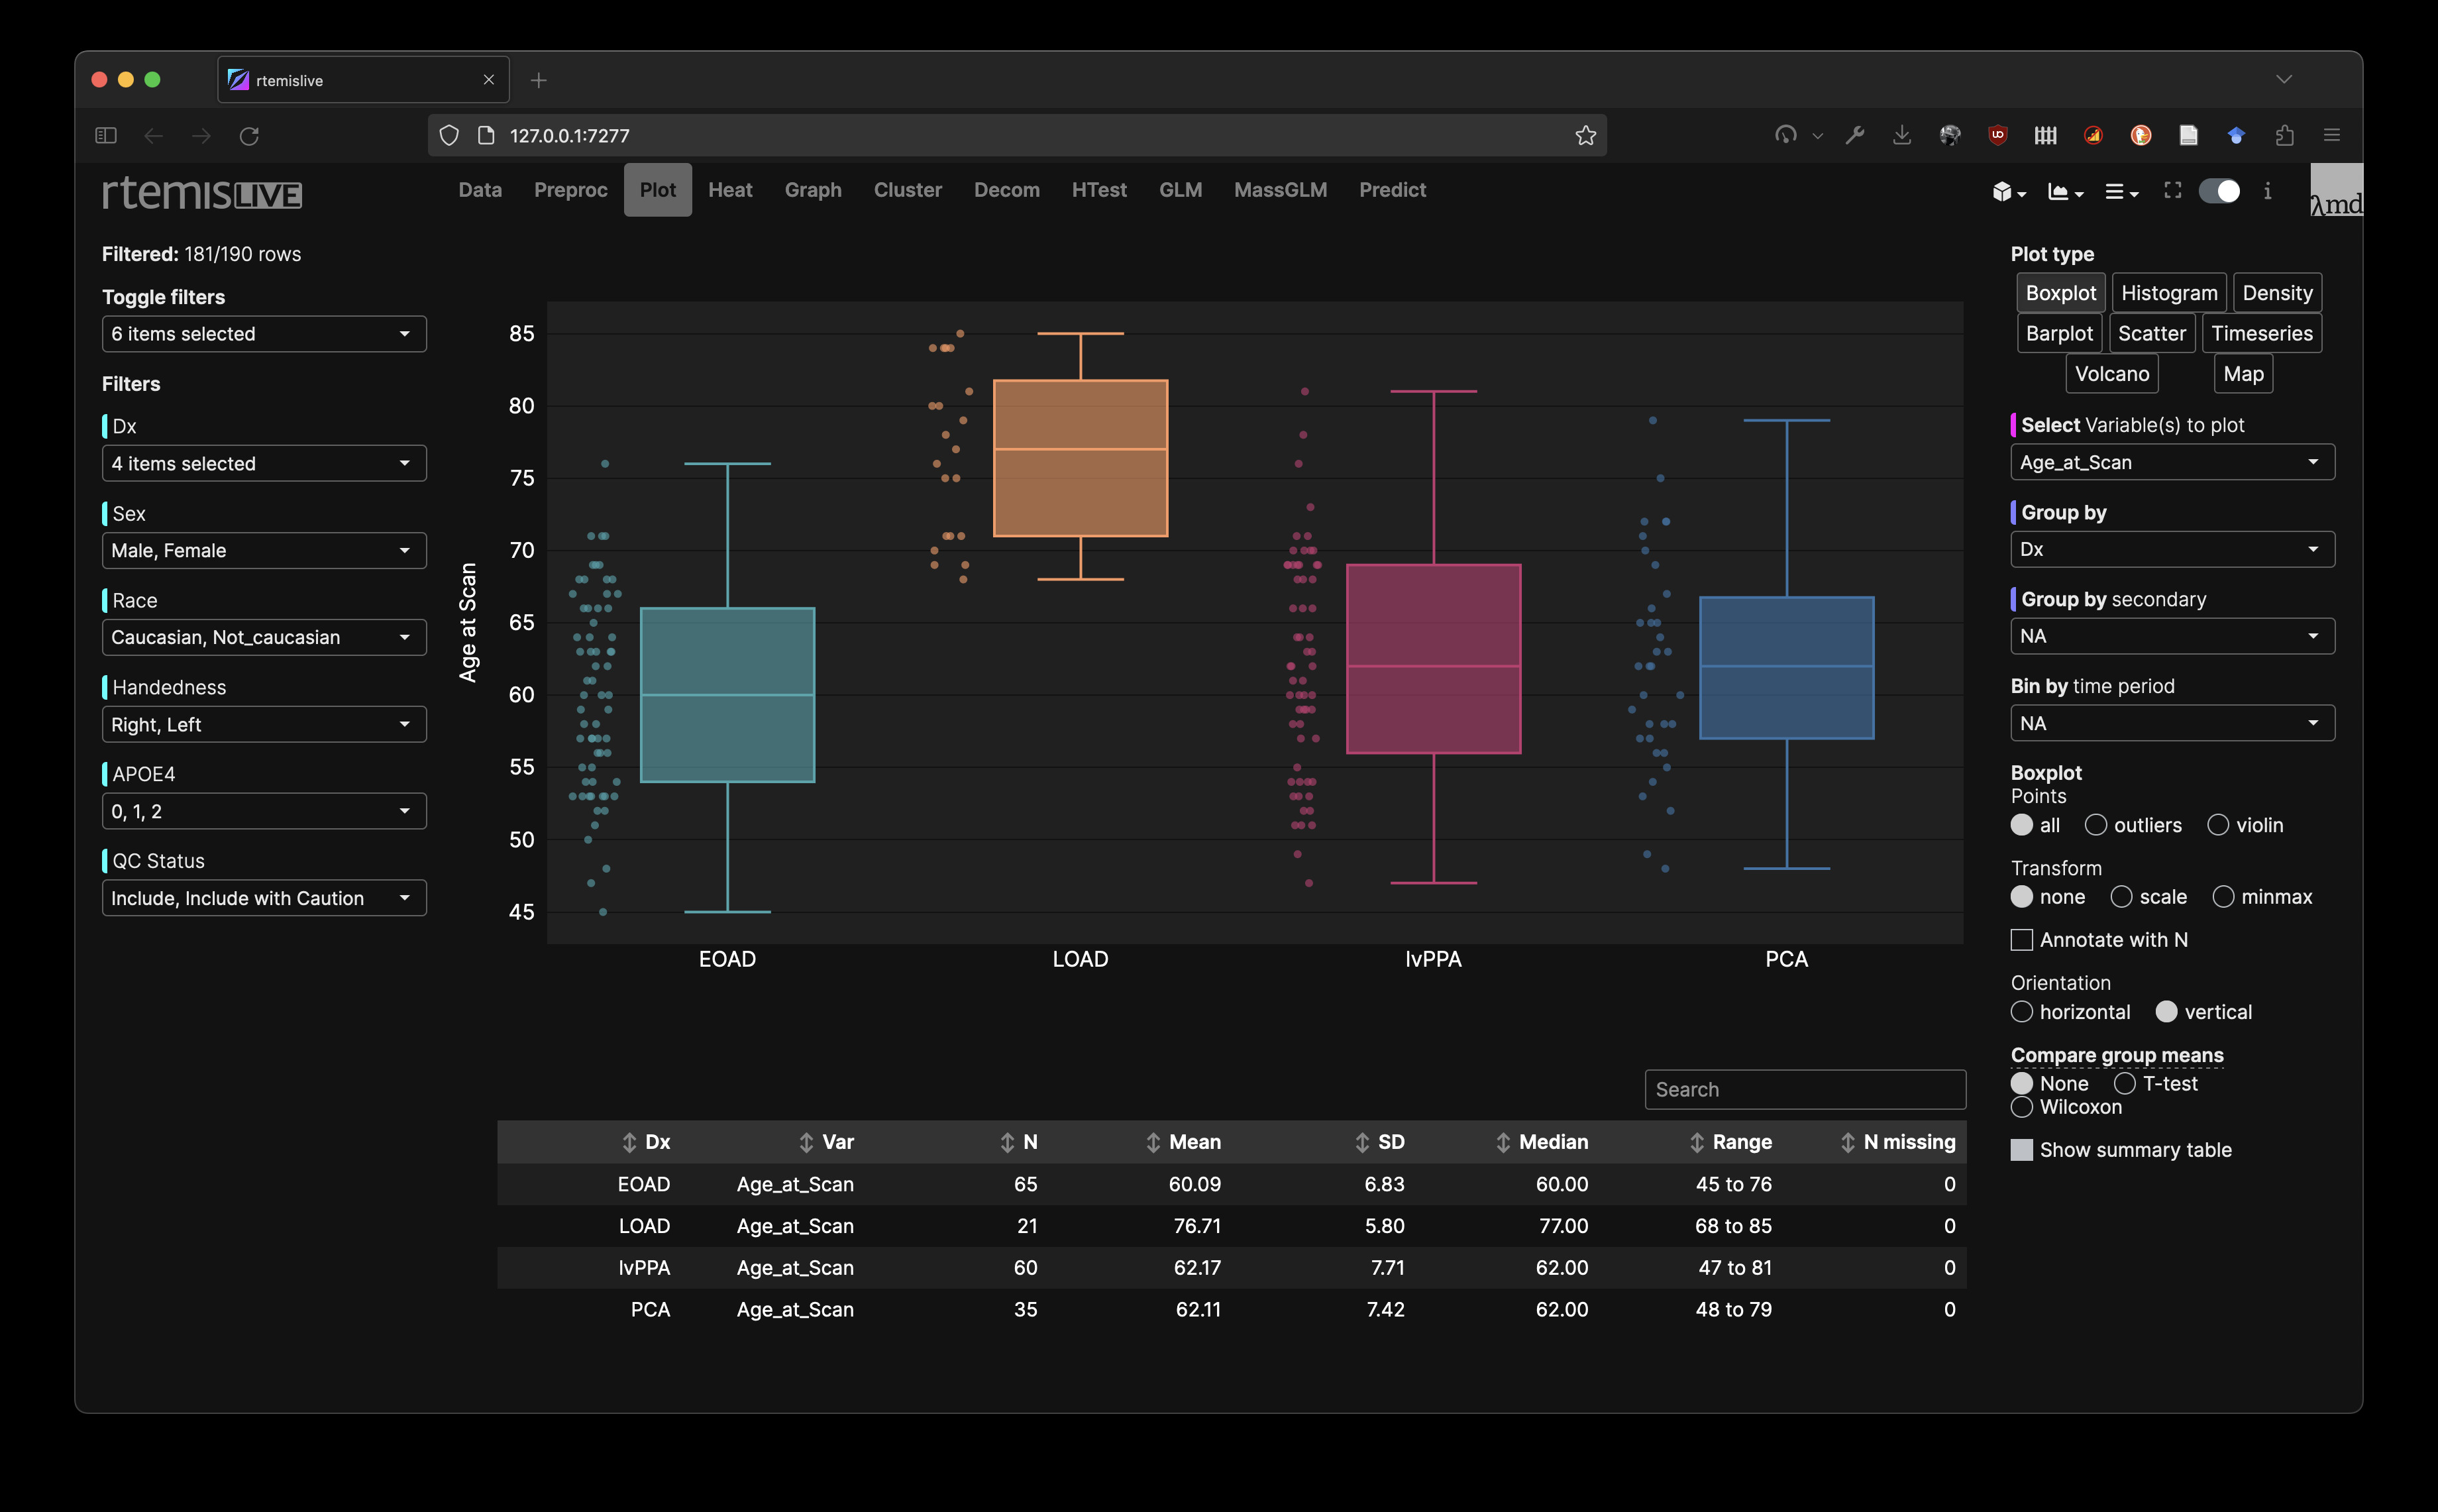Bookmark page with the star icon

coord(1584,135)
